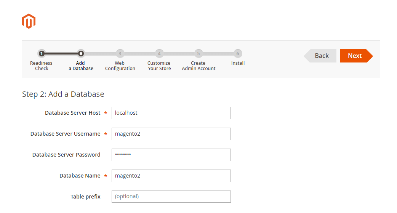The image size is (397, 213).
Task: Select the Install step label
Action: pyautogui.click(x=238, y=63)
